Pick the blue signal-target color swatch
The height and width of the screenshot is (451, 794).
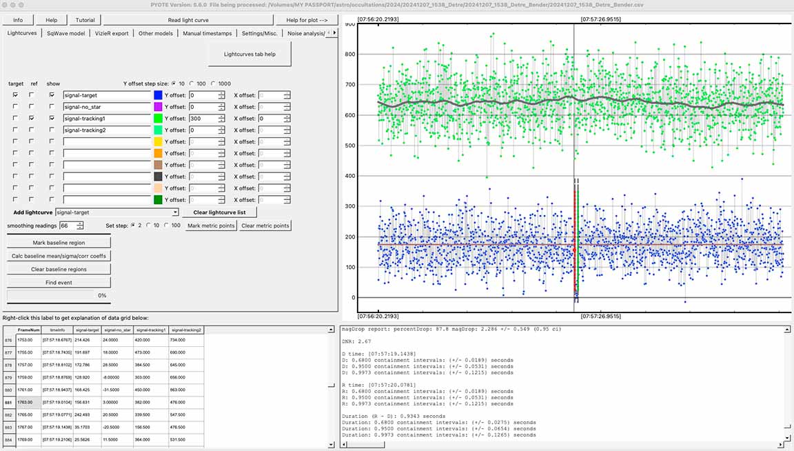click(158, 95)
